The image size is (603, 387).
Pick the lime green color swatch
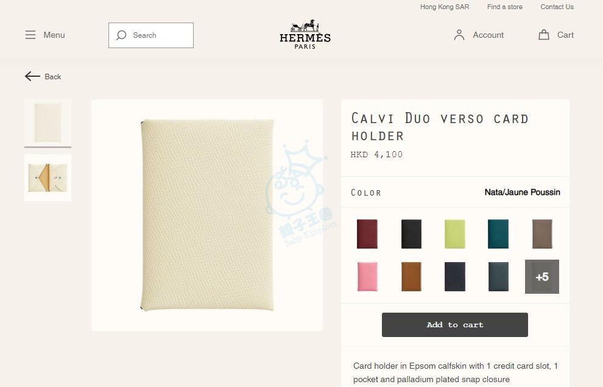[x=455, y=234]
